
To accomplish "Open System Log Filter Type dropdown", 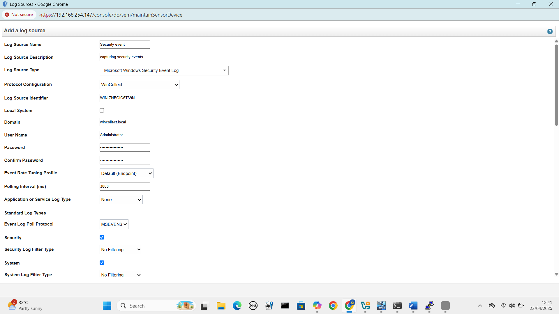I will (121, 274).
